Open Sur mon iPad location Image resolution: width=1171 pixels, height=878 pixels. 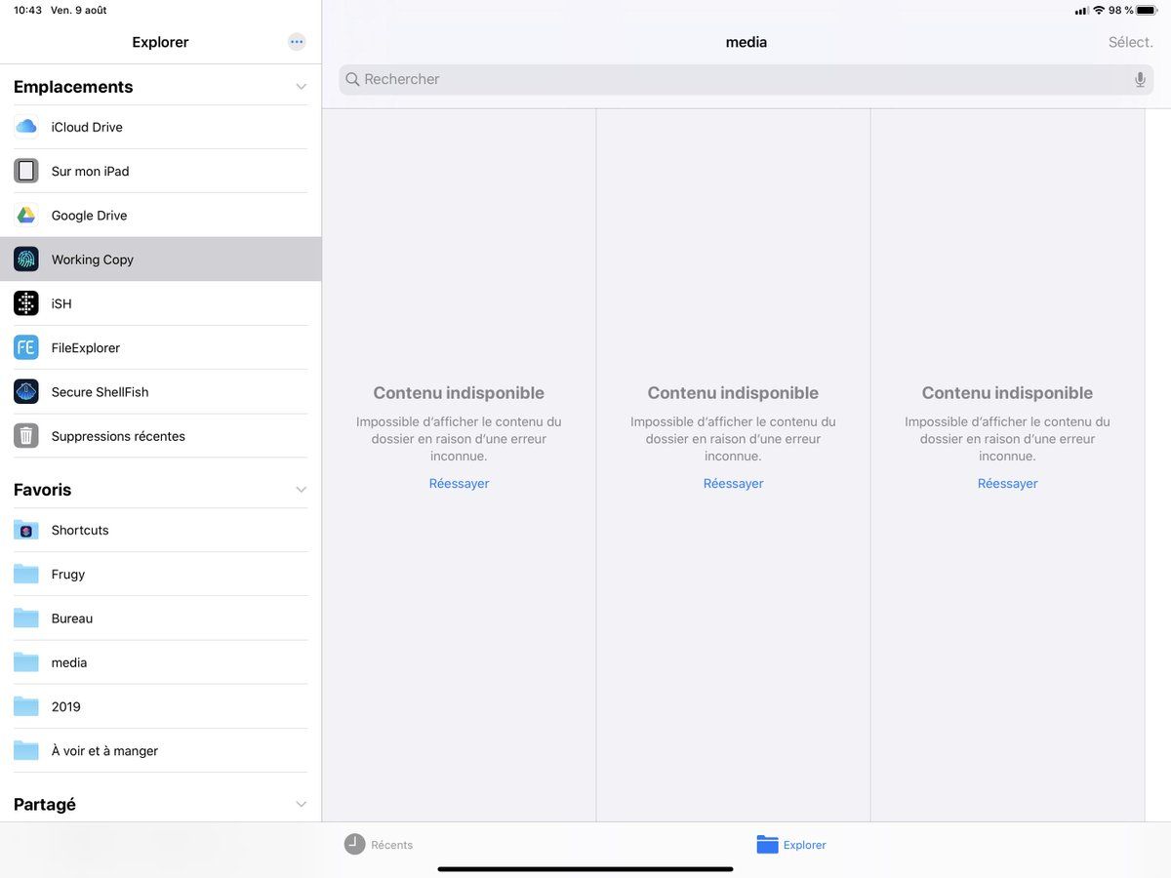click(90, 172)
